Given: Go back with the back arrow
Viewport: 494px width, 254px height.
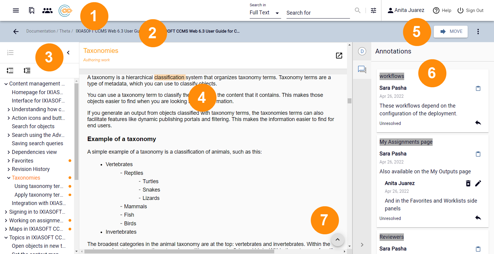Looking at the screenshot, I should click(x=16, y=31).
